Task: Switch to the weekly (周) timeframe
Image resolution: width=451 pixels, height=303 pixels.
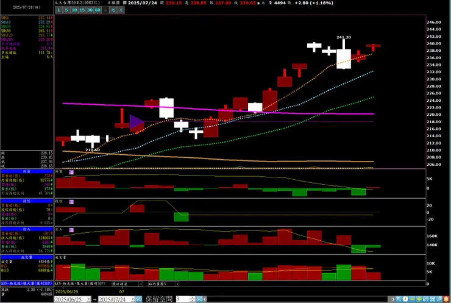Action: [113, 10]
